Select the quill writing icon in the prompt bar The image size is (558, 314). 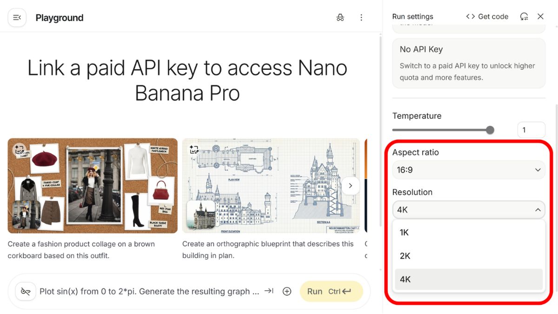point(25,291)
